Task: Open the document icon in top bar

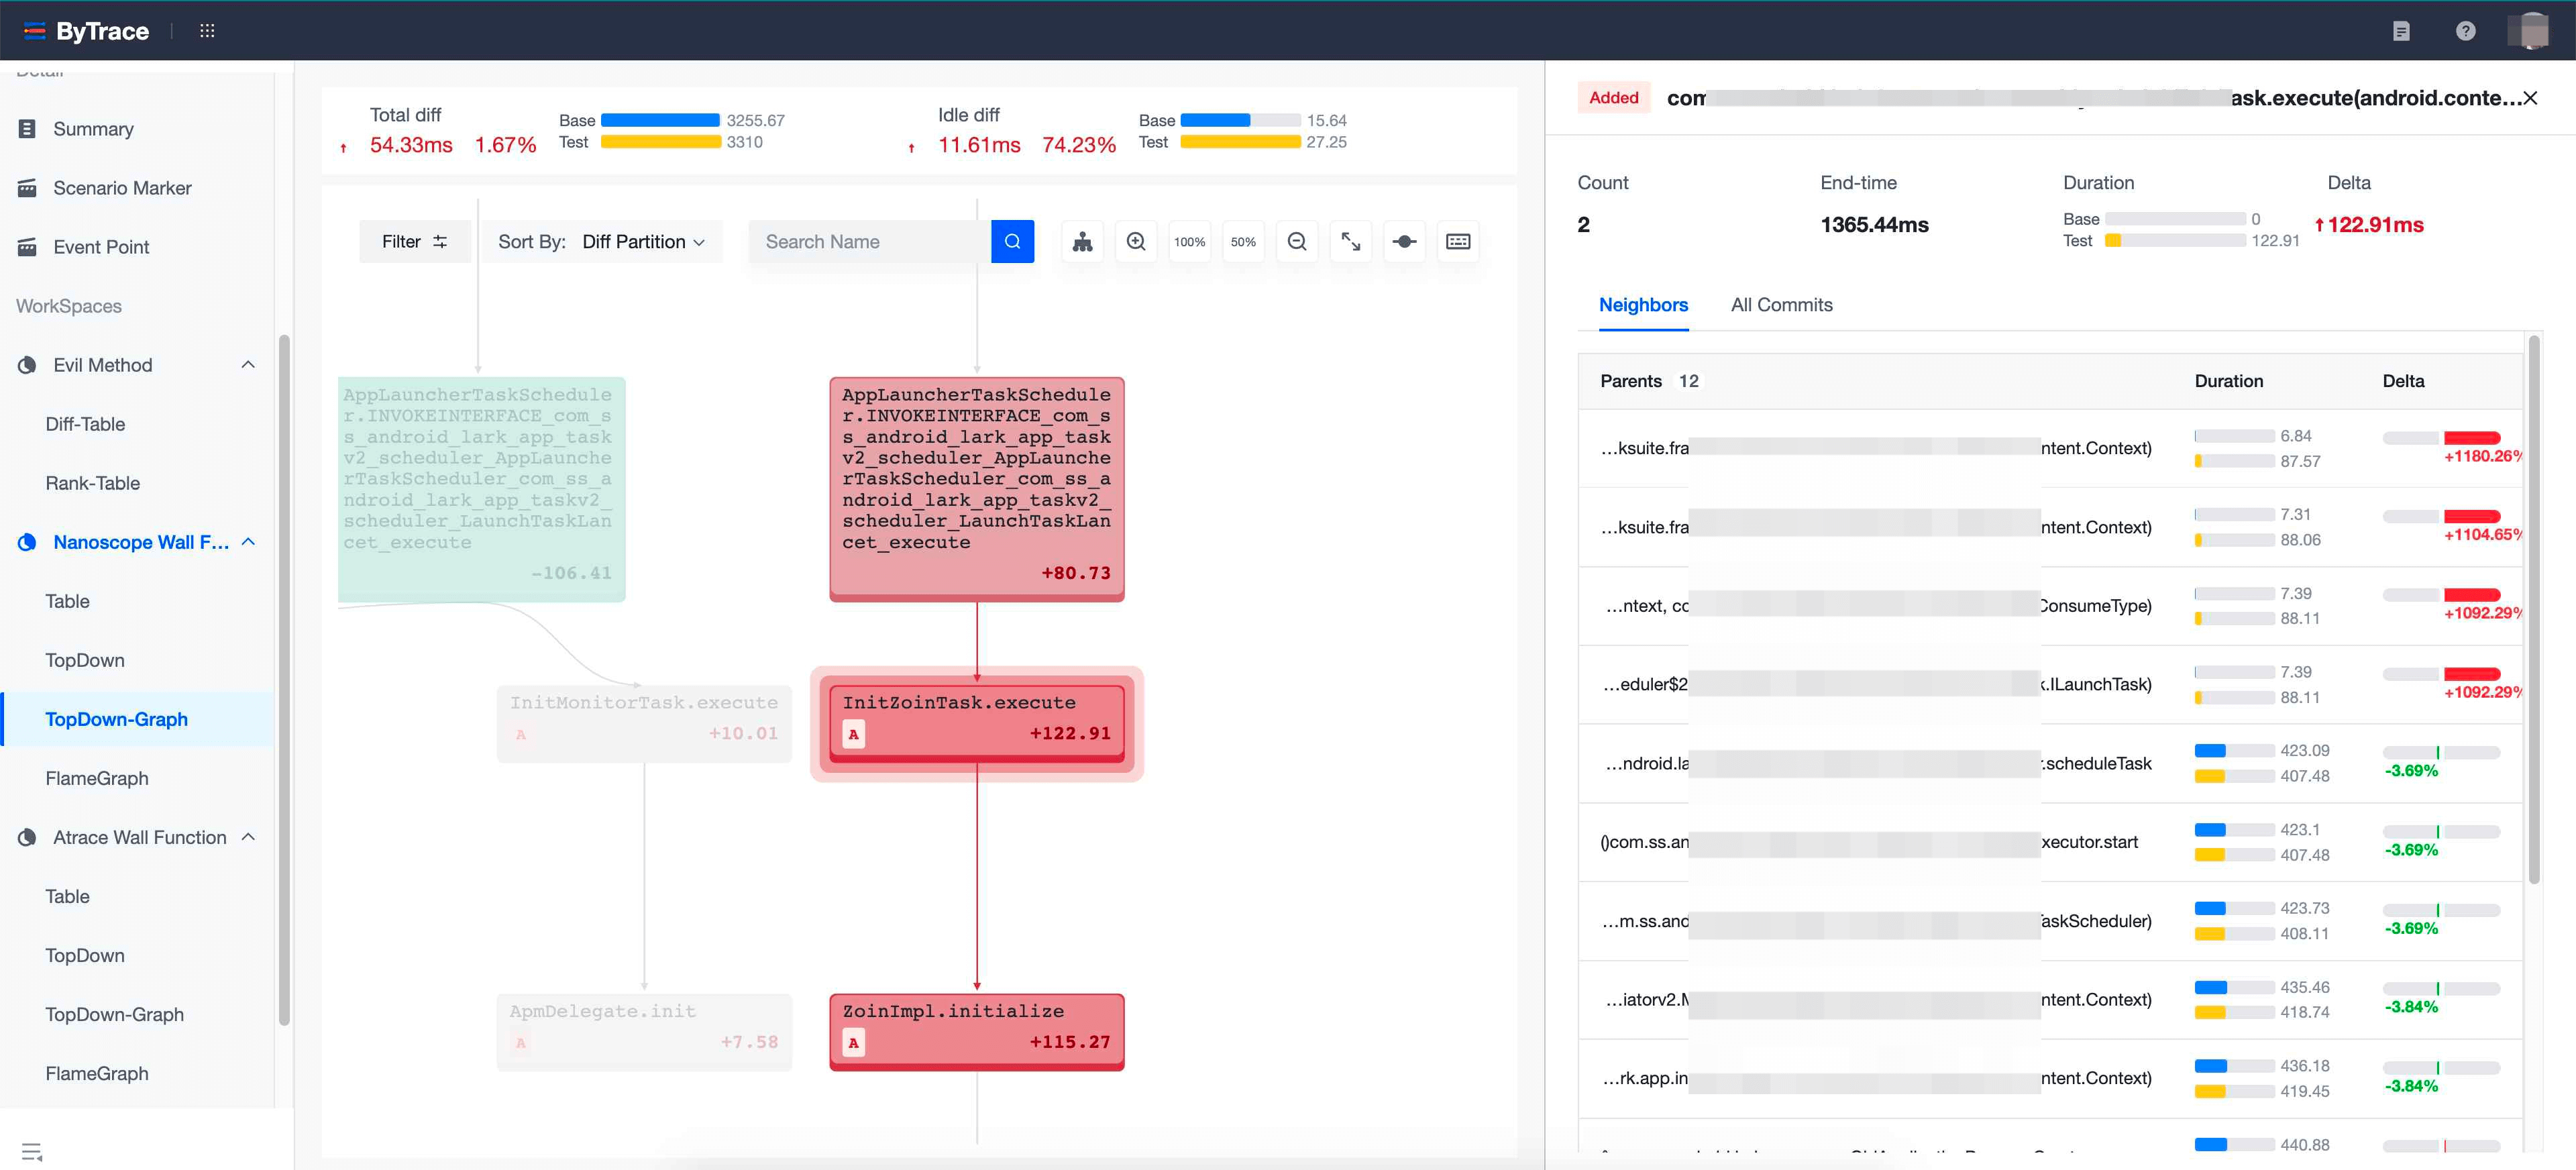Action: pyautogui.click(x=2401, y=31)
